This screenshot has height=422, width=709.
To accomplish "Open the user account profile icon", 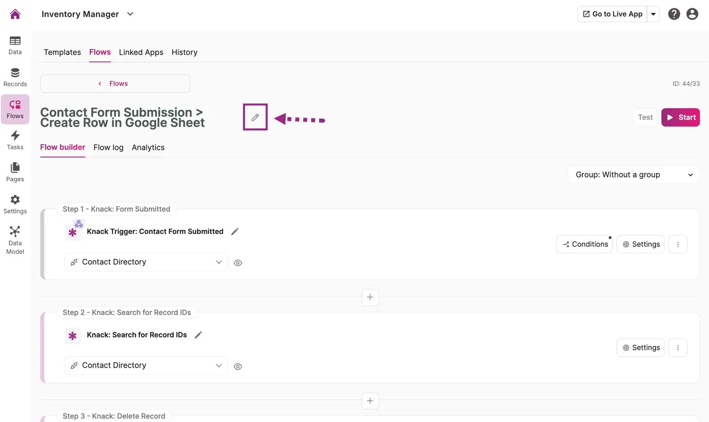I will [x=692, y=14].
